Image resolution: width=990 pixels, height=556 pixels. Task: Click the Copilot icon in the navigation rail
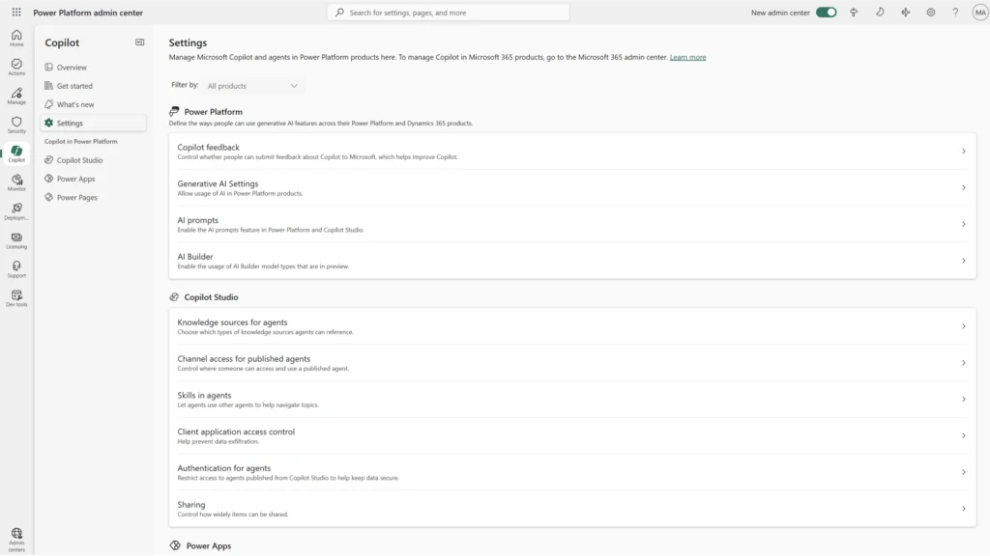click(x=16, y=153)
